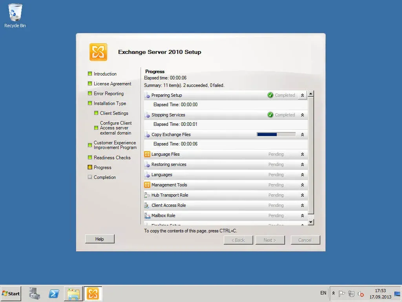This screenshot has height=302, width=402.
Task: Select the License Agreement step label
Action: 112,84
